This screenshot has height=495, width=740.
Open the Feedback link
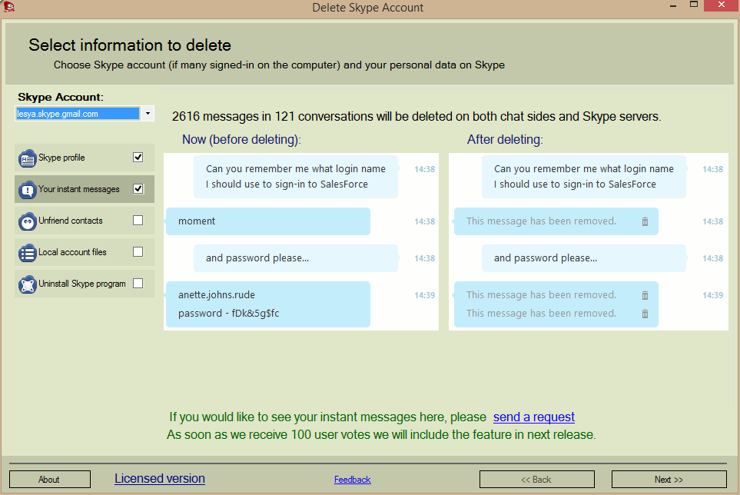click(x=353, y=480)
